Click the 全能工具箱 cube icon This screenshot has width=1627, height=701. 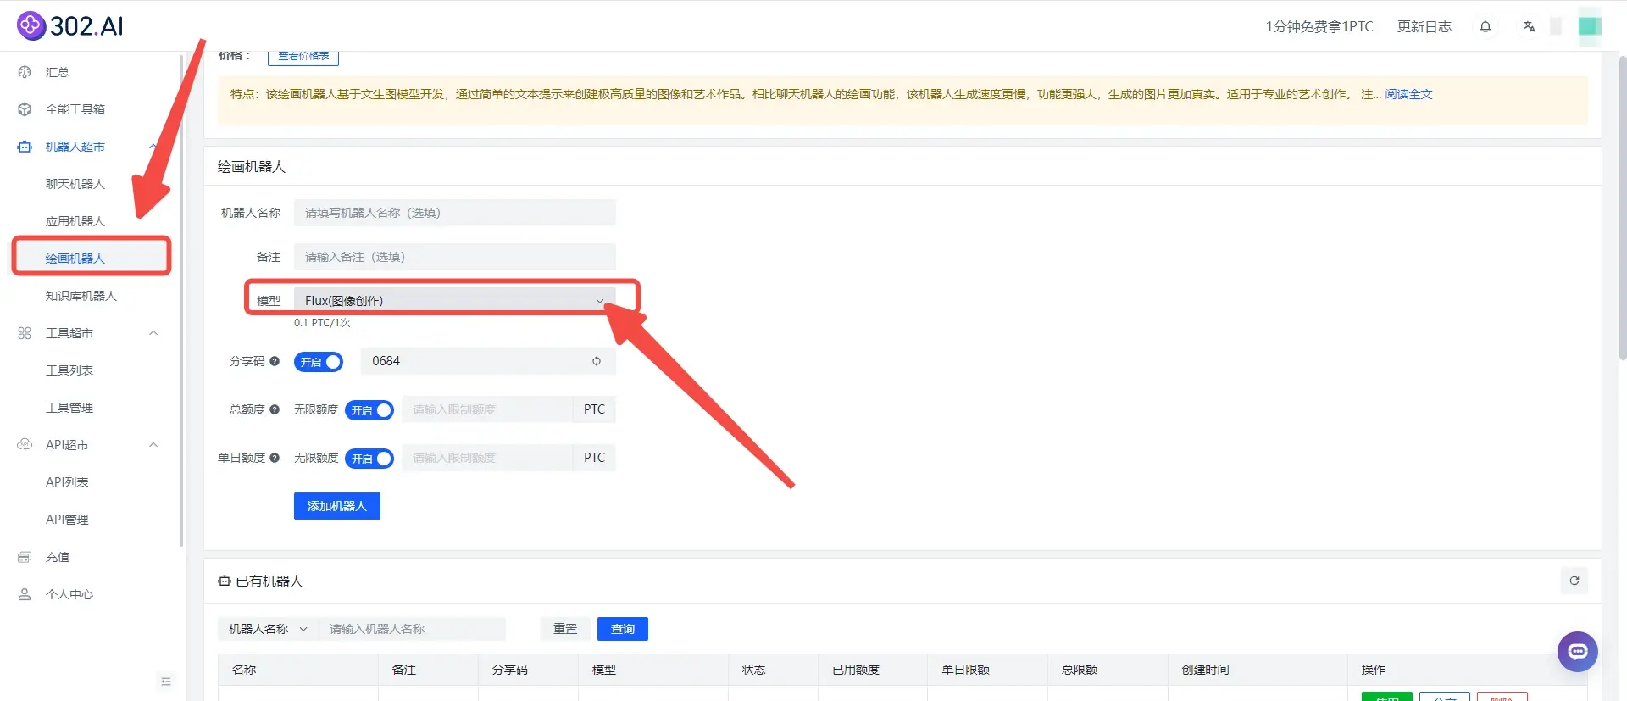pos(25,109)
